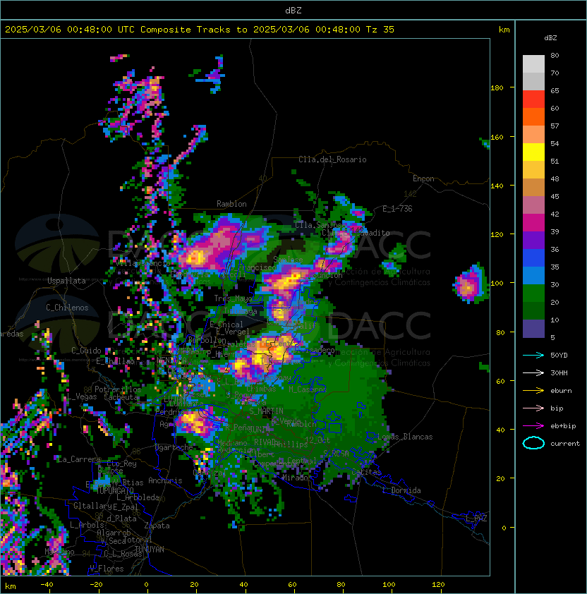Click the E_1-736 place label

pyautogui.click(x=397, y=209)
